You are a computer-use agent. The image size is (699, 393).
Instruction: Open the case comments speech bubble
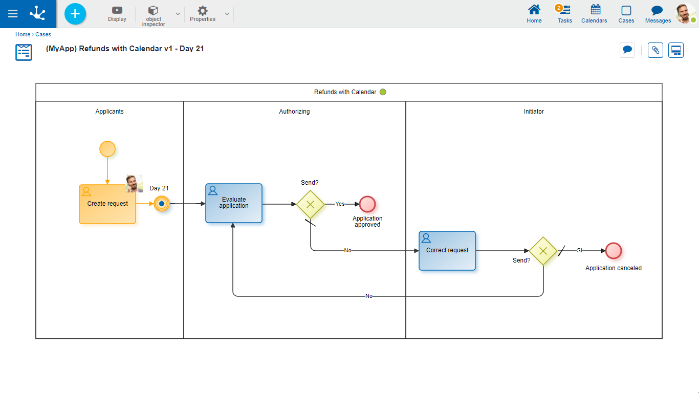coord(627,50)
